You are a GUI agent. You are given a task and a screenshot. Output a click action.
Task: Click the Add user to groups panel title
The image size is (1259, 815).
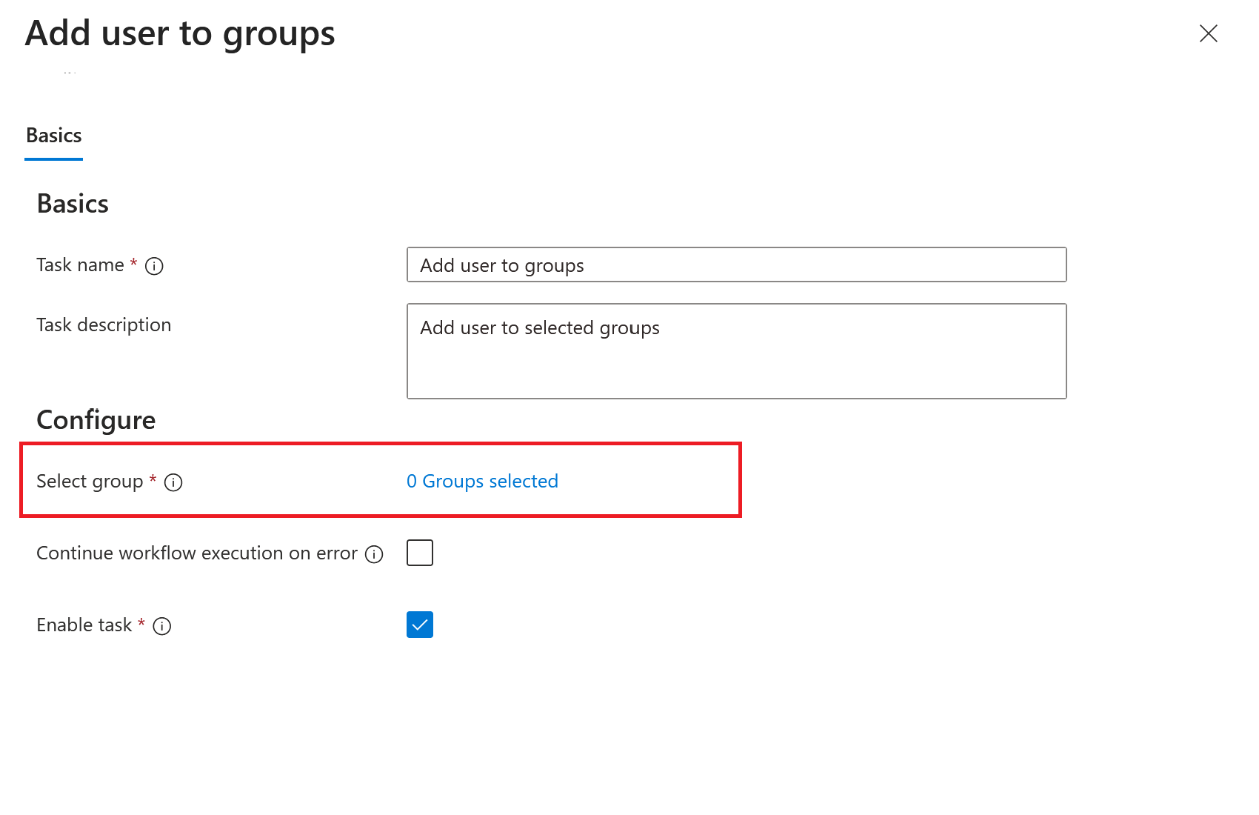click(x=180, y=33)
